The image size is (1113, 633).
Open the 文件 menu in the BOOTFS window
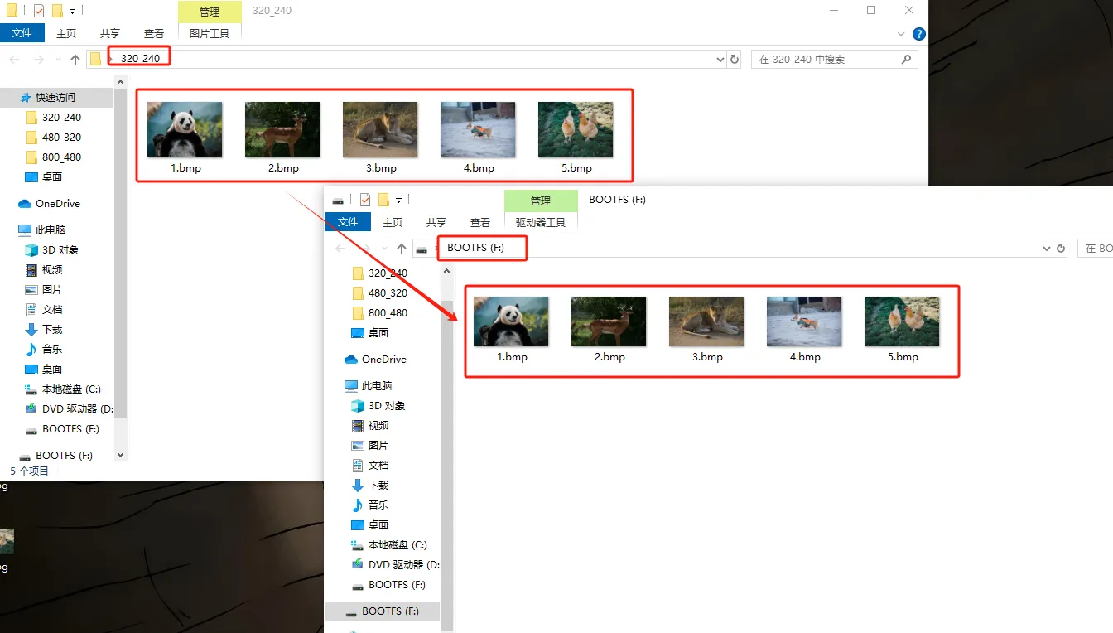348,221
